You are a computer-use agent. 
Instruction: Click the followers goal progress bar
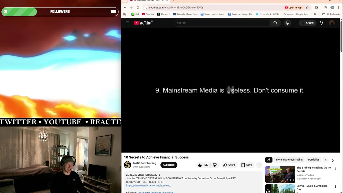tap(60, 12)
